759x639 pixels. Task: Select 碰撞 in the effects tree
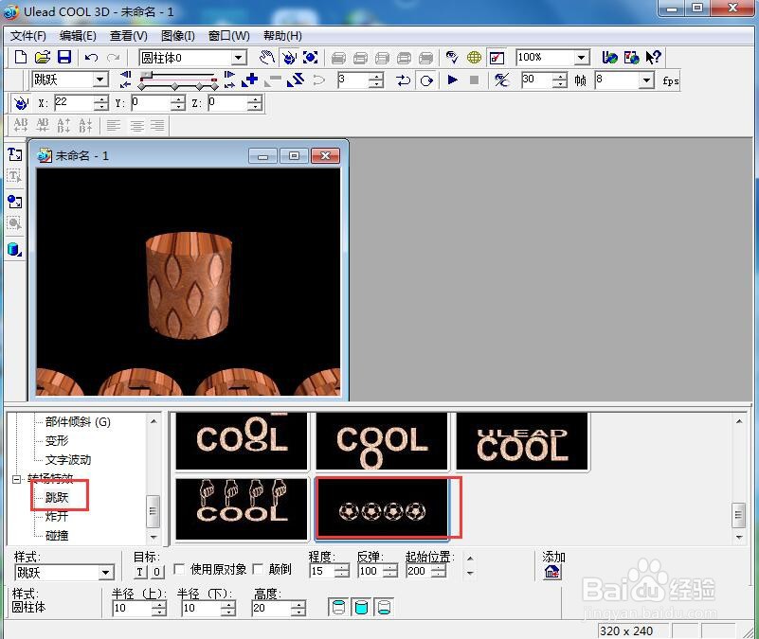coord(57,535)
